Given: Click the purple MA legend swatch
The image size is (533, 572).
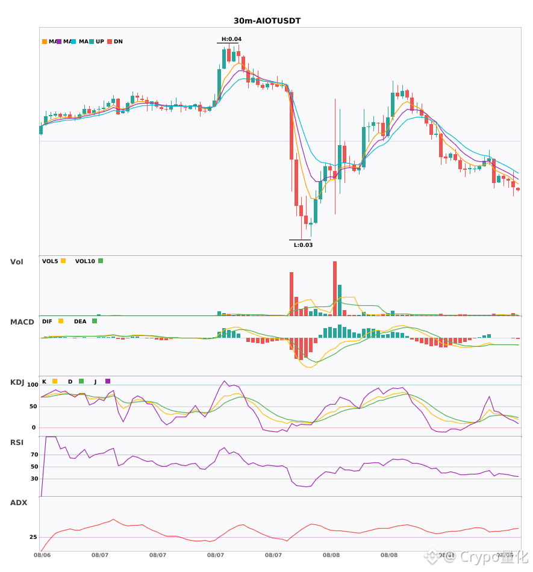Looking at the screenshot, I should coord(59,42).
